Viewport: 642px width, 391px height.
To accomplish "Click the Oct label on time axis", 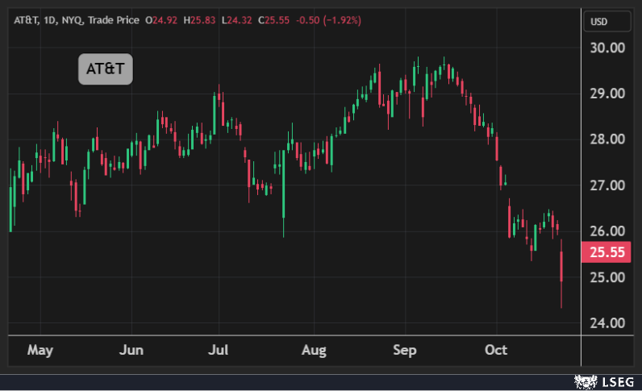I will pyautogui.click(x=497, y=350).
